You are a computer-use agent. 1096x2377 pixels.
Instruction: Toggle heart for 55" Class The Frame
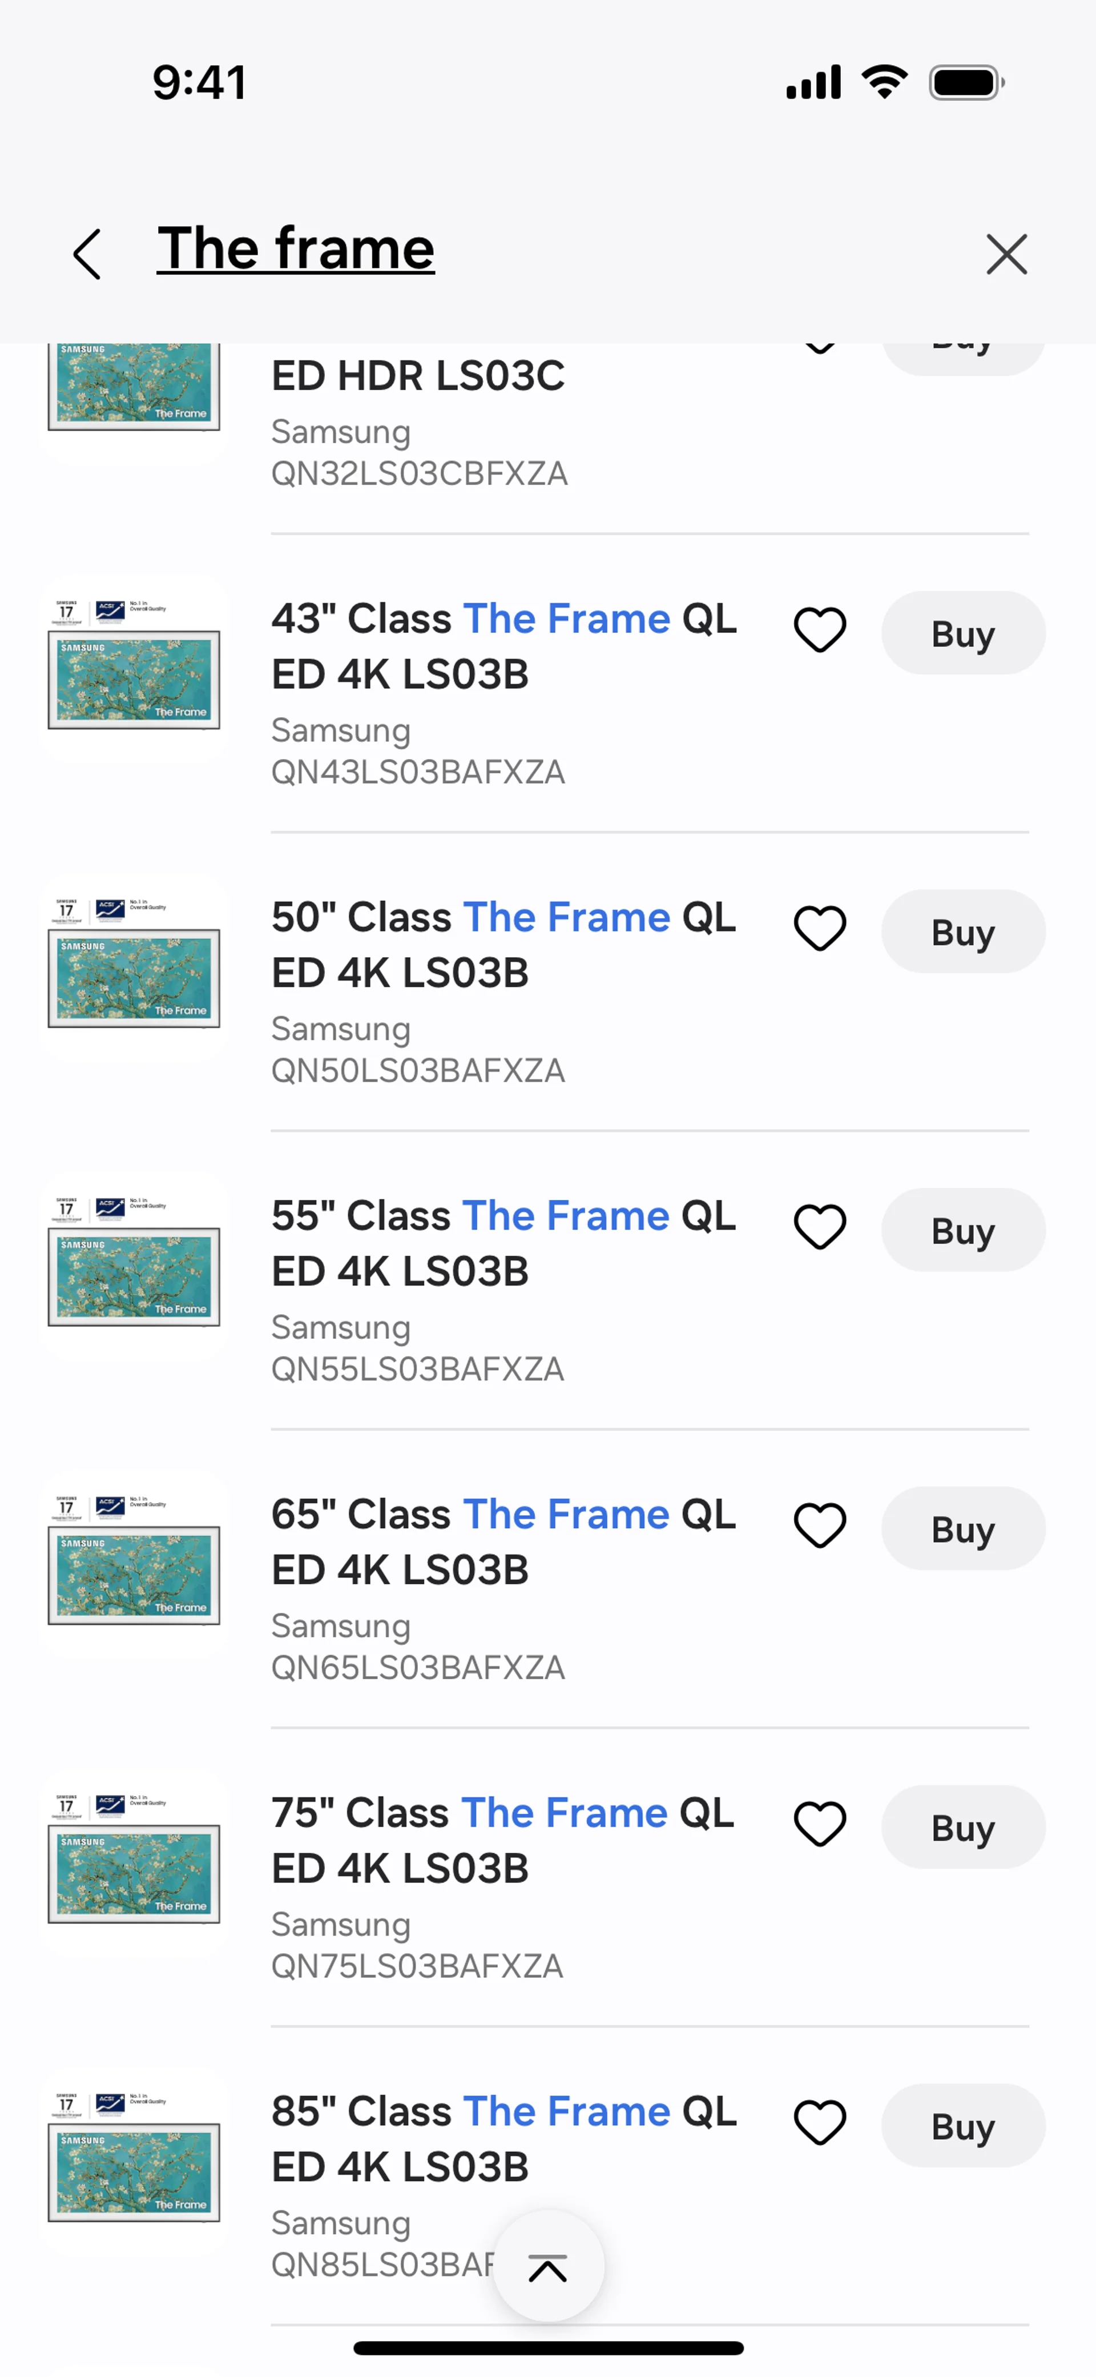pyautogui.click(x=819, y=1228)
